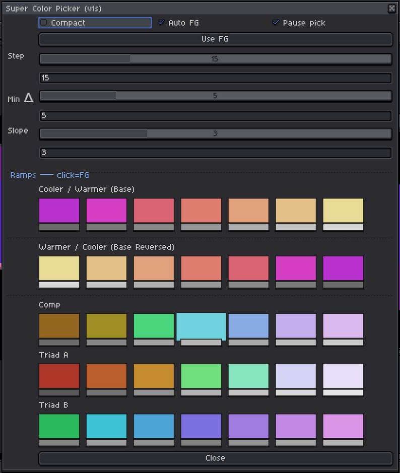400x473 pixels.
Task: Disable the Auto FG checkbox
Action: [x=162, y=22]
